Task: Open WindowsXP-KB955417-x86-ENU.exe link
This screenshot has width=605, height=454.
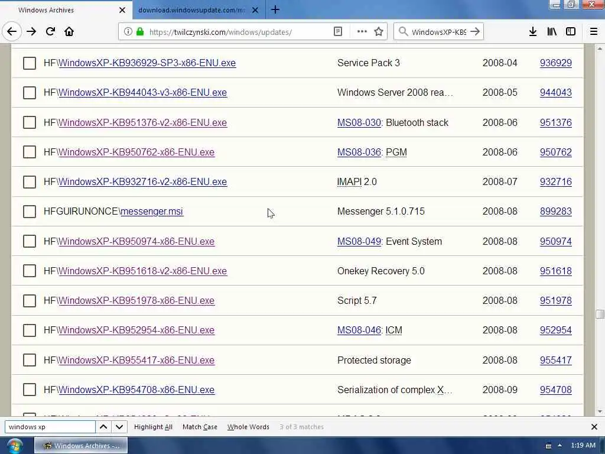Action: click(x=136, y=360)
